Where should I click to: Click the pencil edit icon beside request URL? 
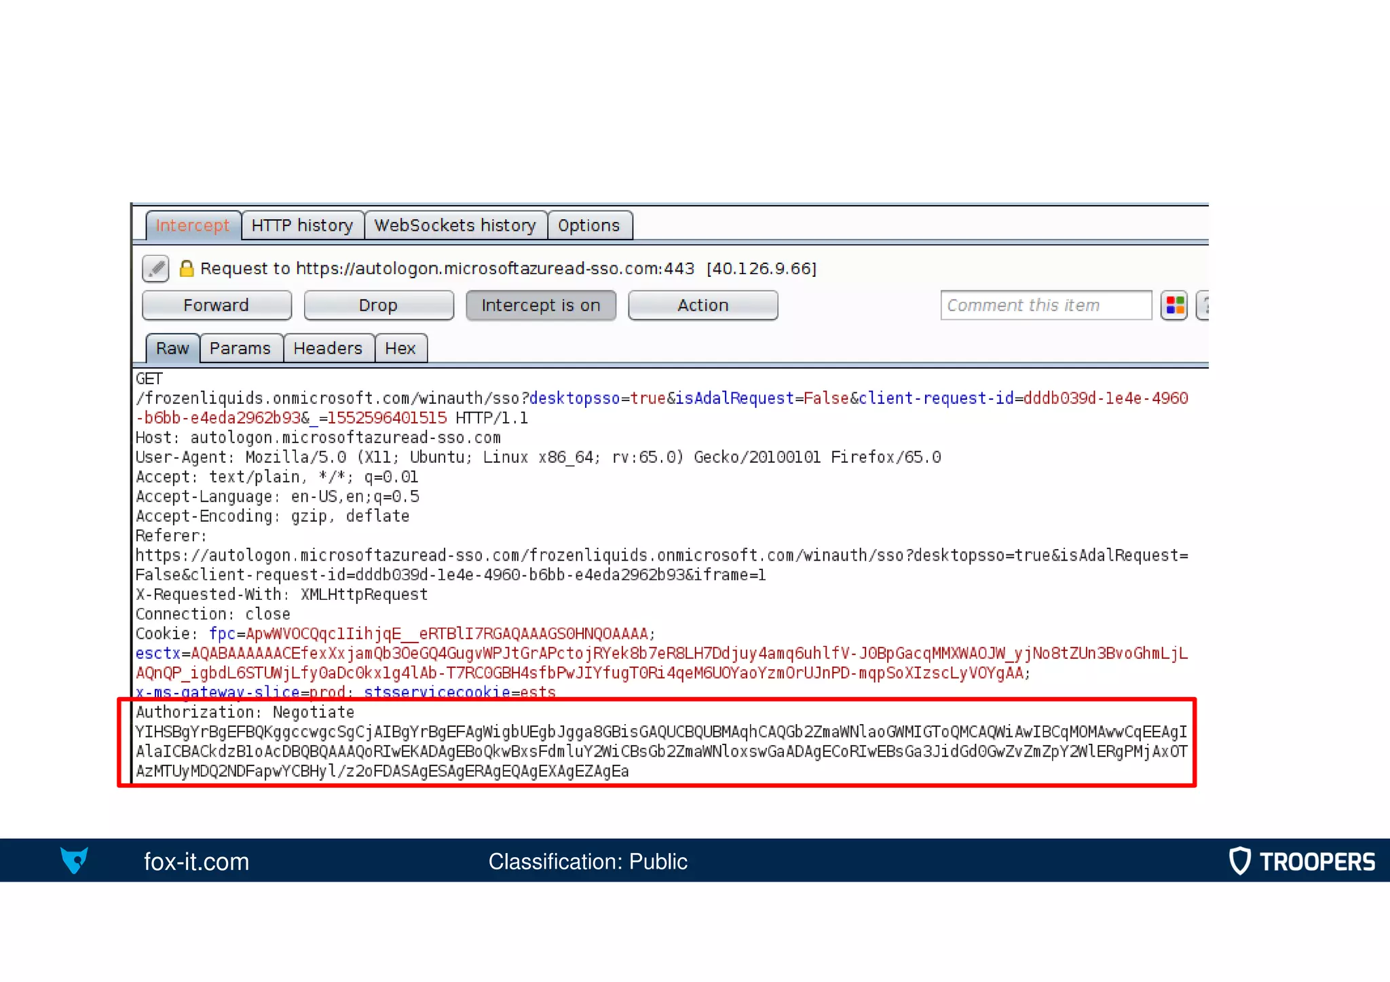(155, 269)
